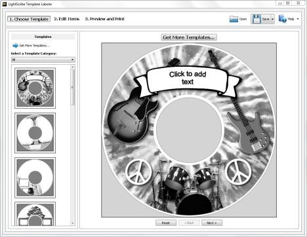Click the Help icon

tap(282, 19)
